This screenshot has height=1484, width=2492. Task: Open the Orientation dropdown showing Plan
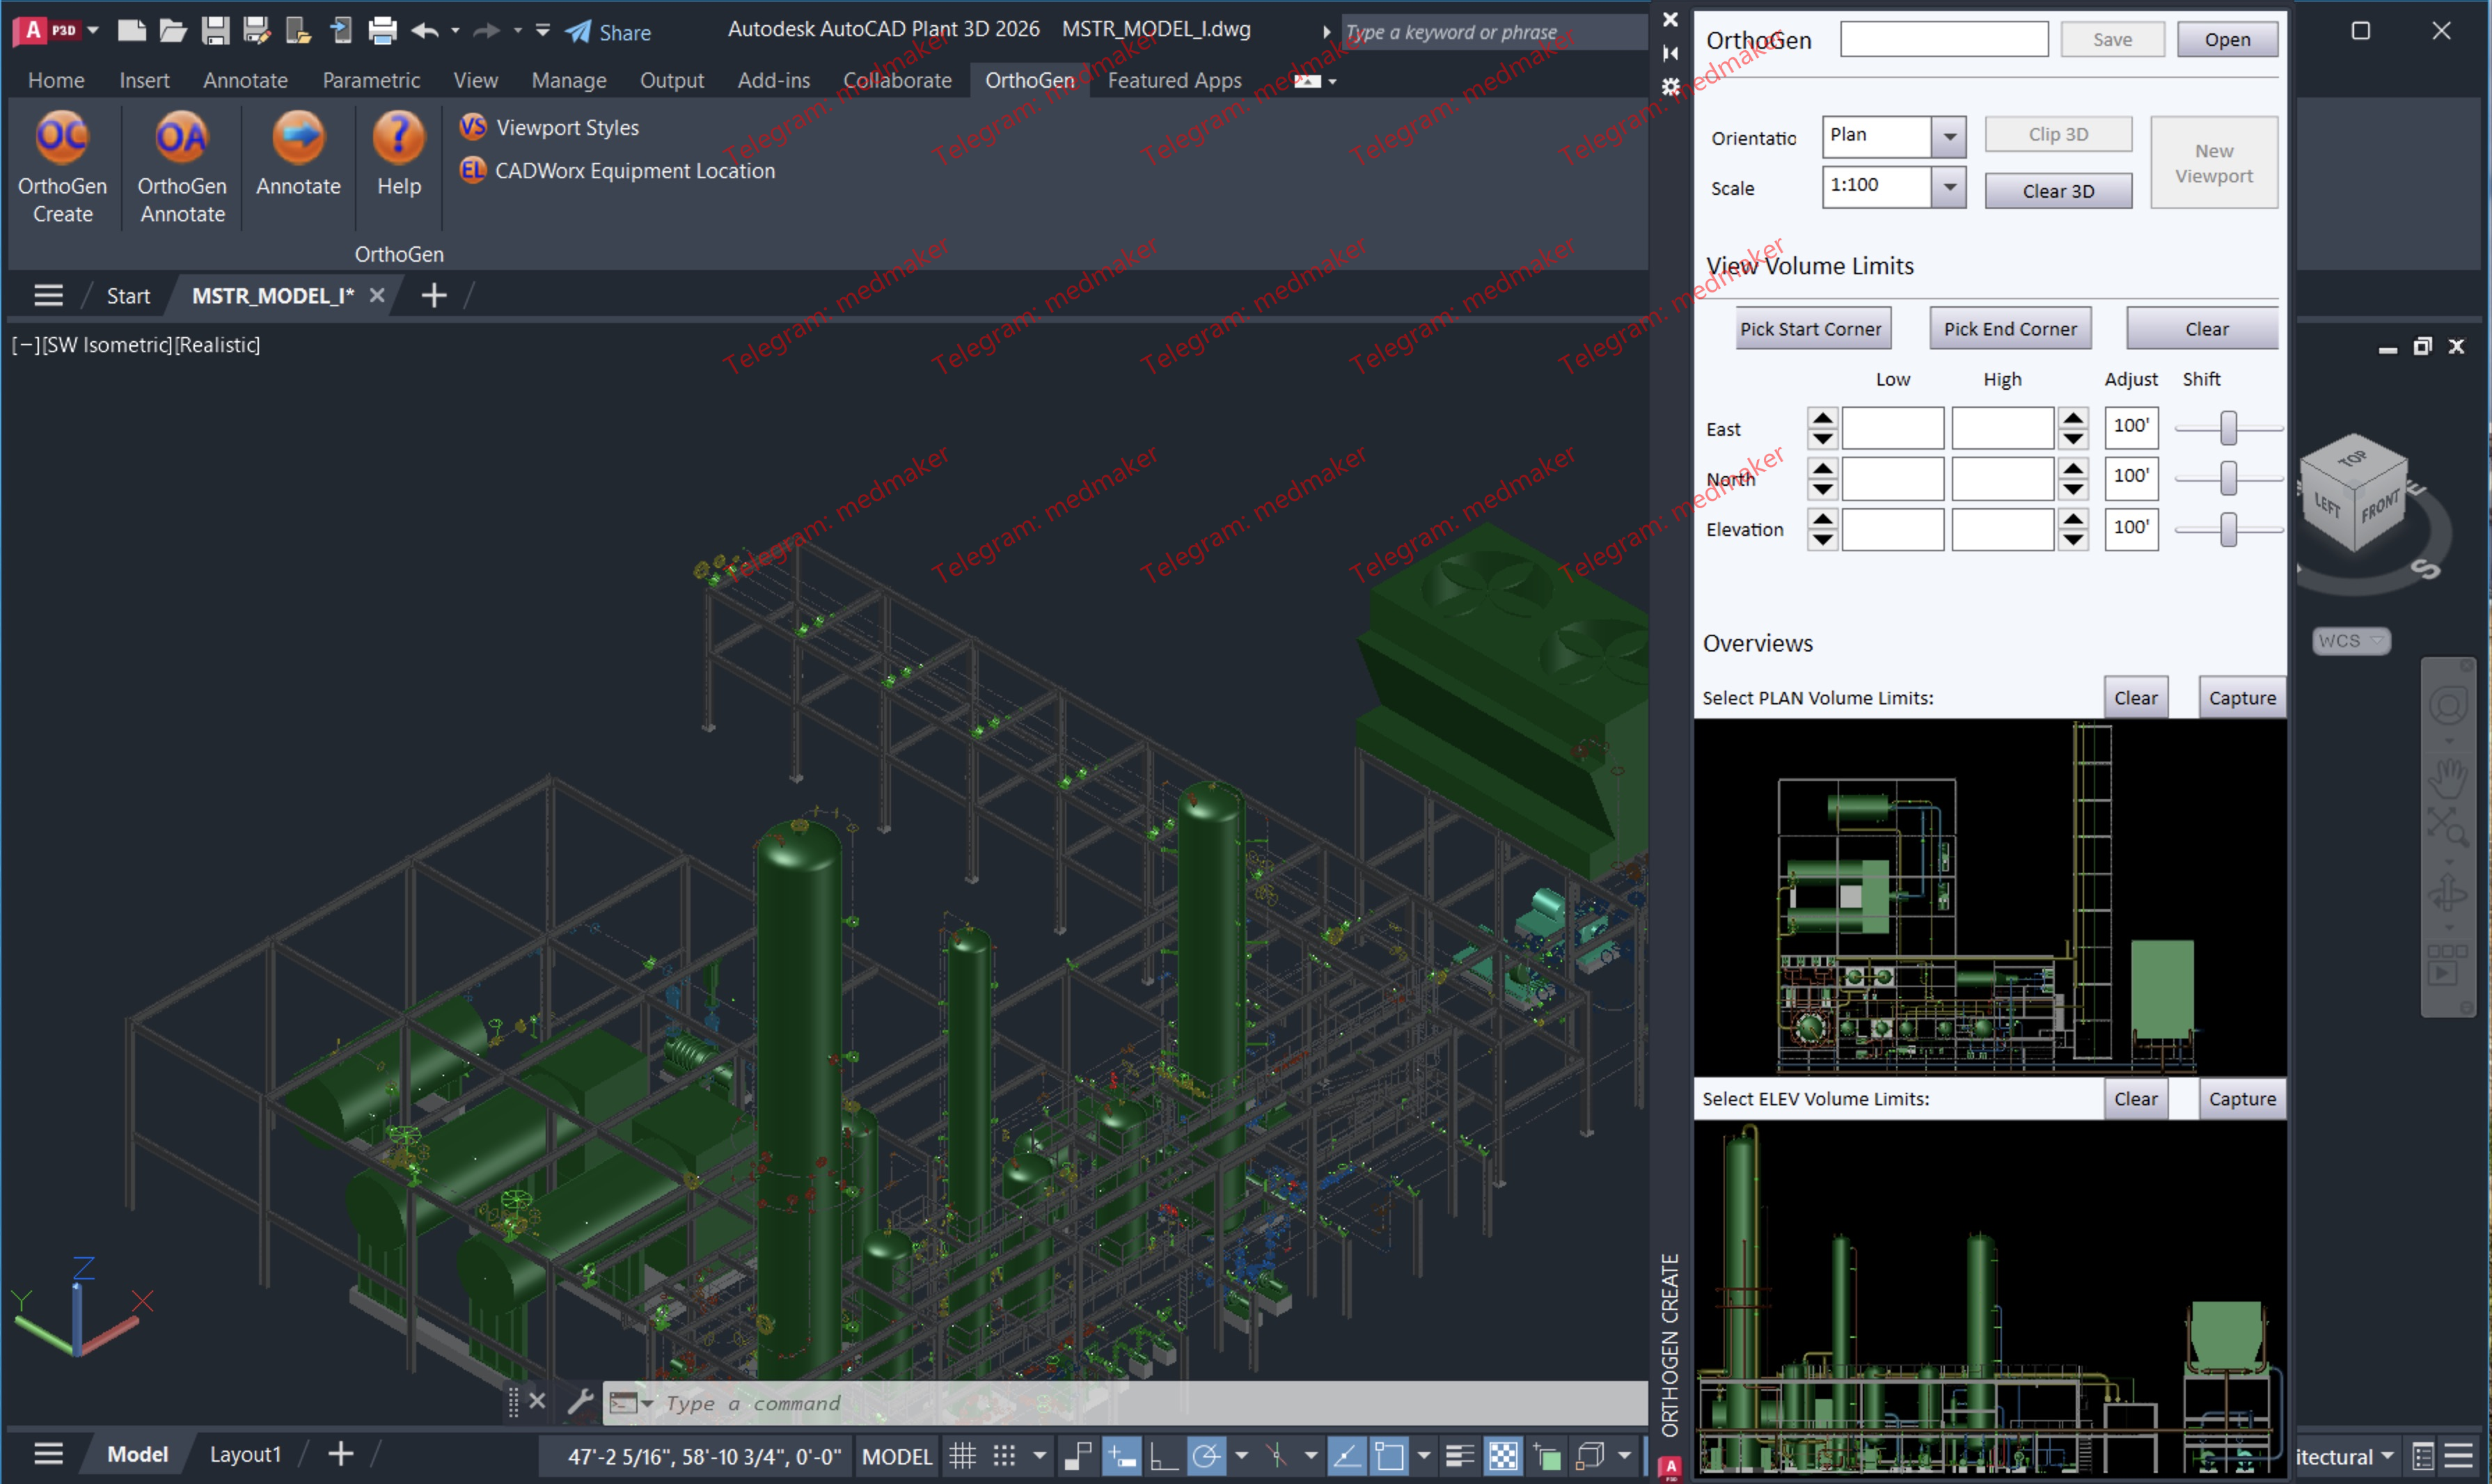click(x=1949, y=137)
